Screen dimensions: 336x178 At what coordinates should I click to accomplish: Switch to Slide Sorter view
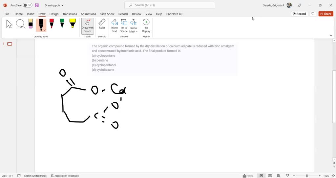270,176
